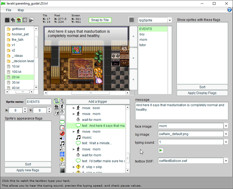Viewport: 233px width, 189px height.
Task: Click the single music note trigger icon
Action: point(62,143)
